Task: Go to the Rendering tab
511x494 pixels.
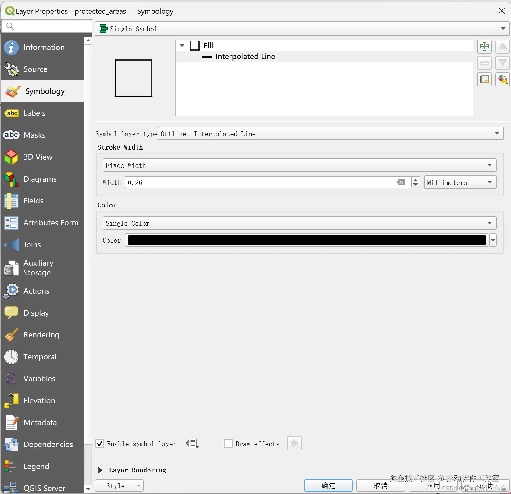Action: click(43, 335)
